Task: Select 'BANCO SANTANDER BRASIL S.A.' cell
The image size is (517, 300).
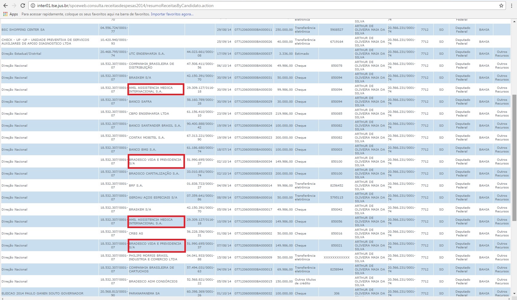Action: pos(156,126)
